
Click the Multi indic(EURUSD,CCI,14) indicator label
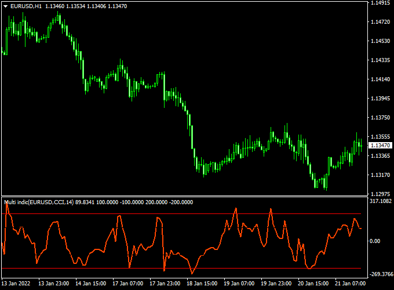[x=39, y=202]
